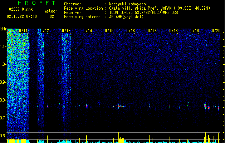Image resolution: width=225 pixels, height=143 pixels.
Task: Click the antenna A504HB(yagi 4el) text
Action: [126, 17]
